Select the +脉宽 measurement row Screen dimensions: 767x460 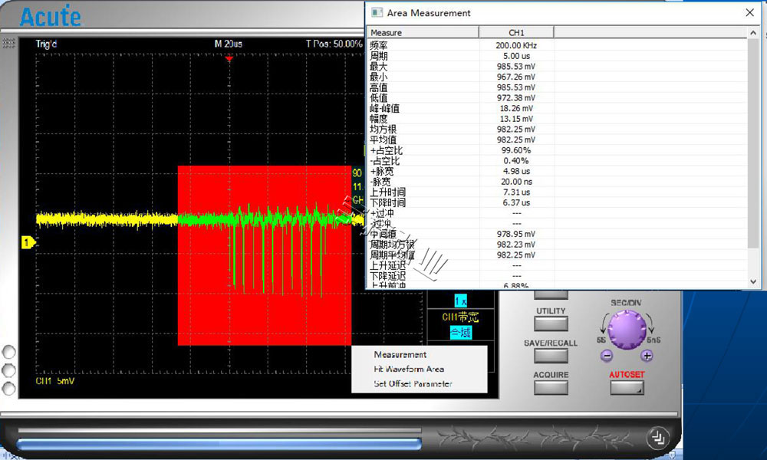click(x=557, y=172)
